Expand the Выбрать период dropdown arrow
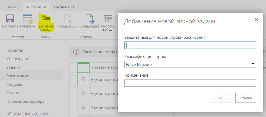Viewport: 266px width, 117px height. click(x=114, y=30)
